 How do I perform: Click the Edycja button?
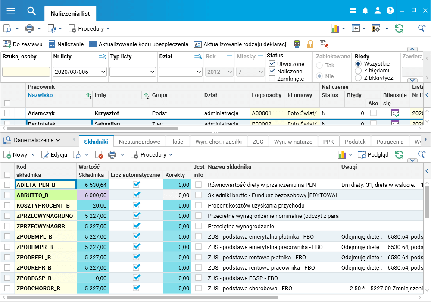pos(55,154)
